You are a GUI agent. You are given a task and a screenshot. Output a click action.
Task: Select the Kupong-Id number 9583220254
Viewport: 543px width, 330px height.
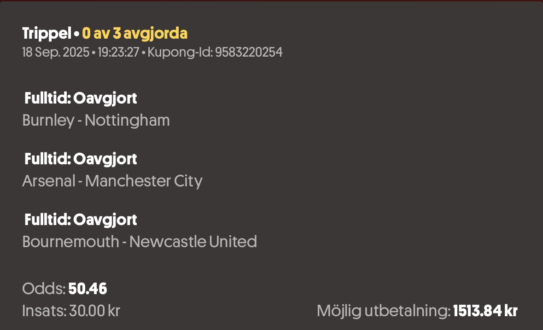tap(249, 52)
